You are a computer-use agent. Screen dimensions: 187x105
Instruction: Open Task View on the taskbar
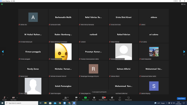(41, 103)
